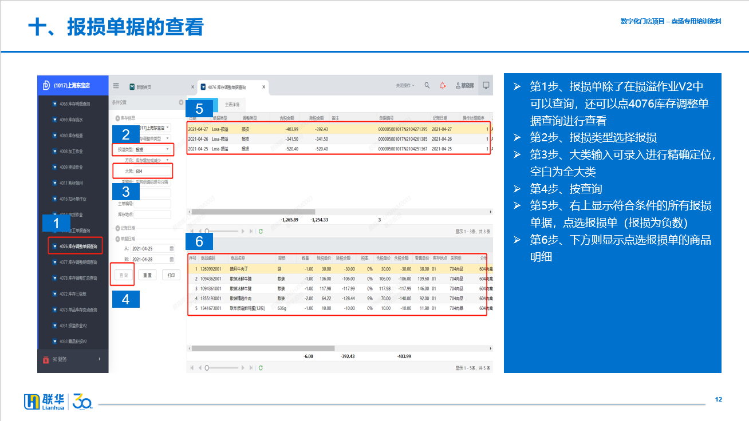Click the 重置 button
Viewport: 749px width, 421px height.
point(147,275)
